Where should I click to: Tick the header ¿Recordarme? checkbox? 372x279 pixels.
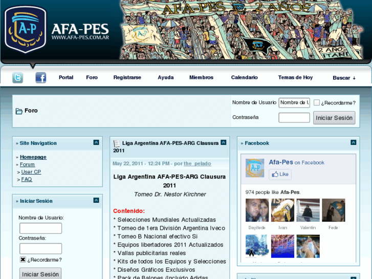pyautogui.click(x=317, y=102)
